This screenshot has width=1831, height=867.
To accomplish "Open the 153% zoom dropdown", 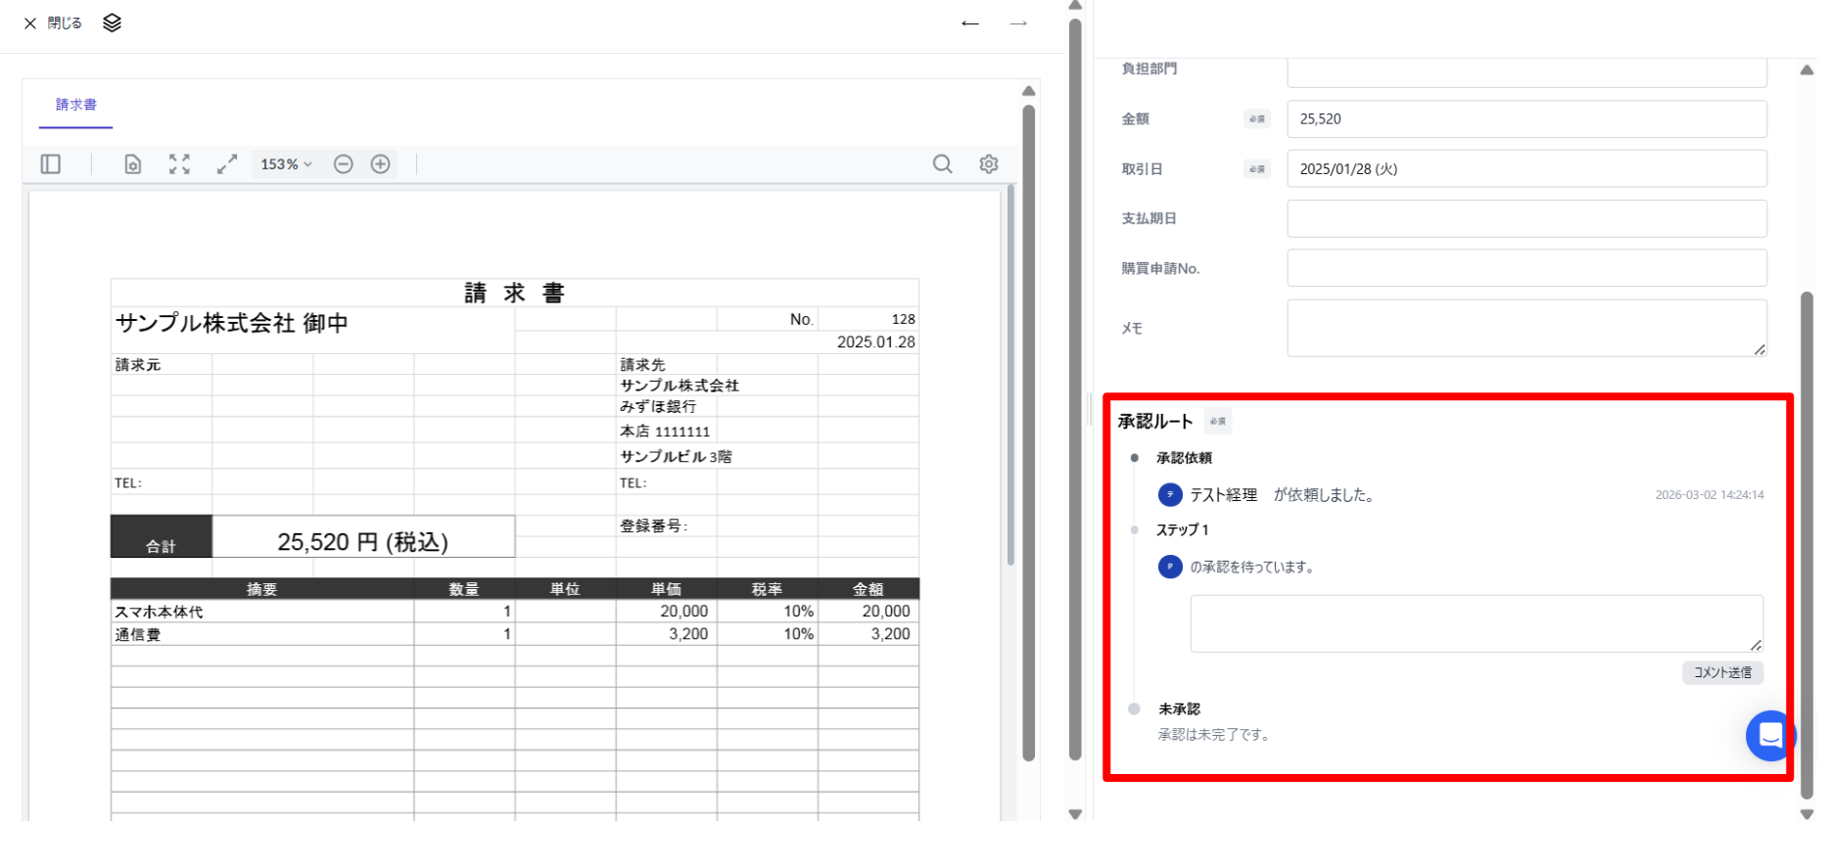I will click(x=286, y=164).
